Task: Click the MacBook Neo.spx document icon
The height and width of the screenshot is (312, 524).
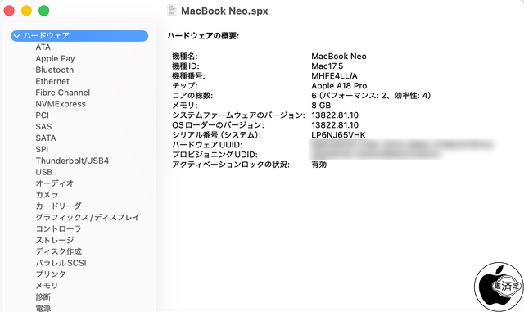Action: 172,11
